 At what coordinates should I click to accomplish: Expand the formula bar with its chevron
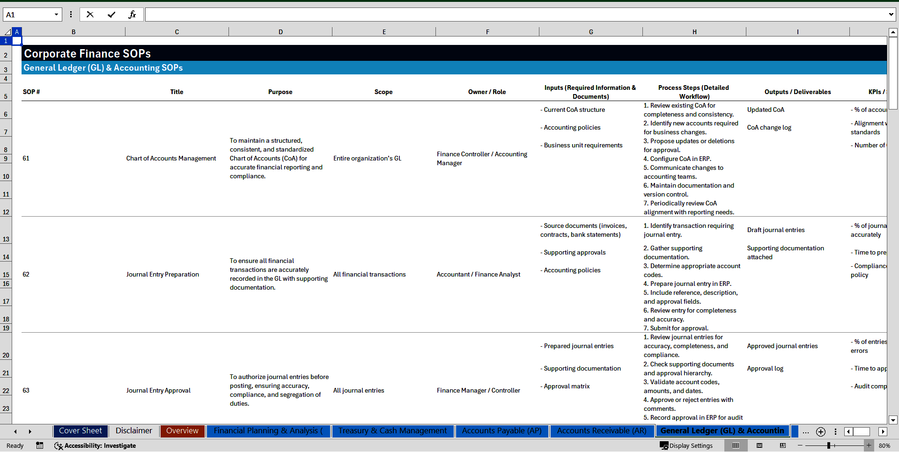pos(892,15)
